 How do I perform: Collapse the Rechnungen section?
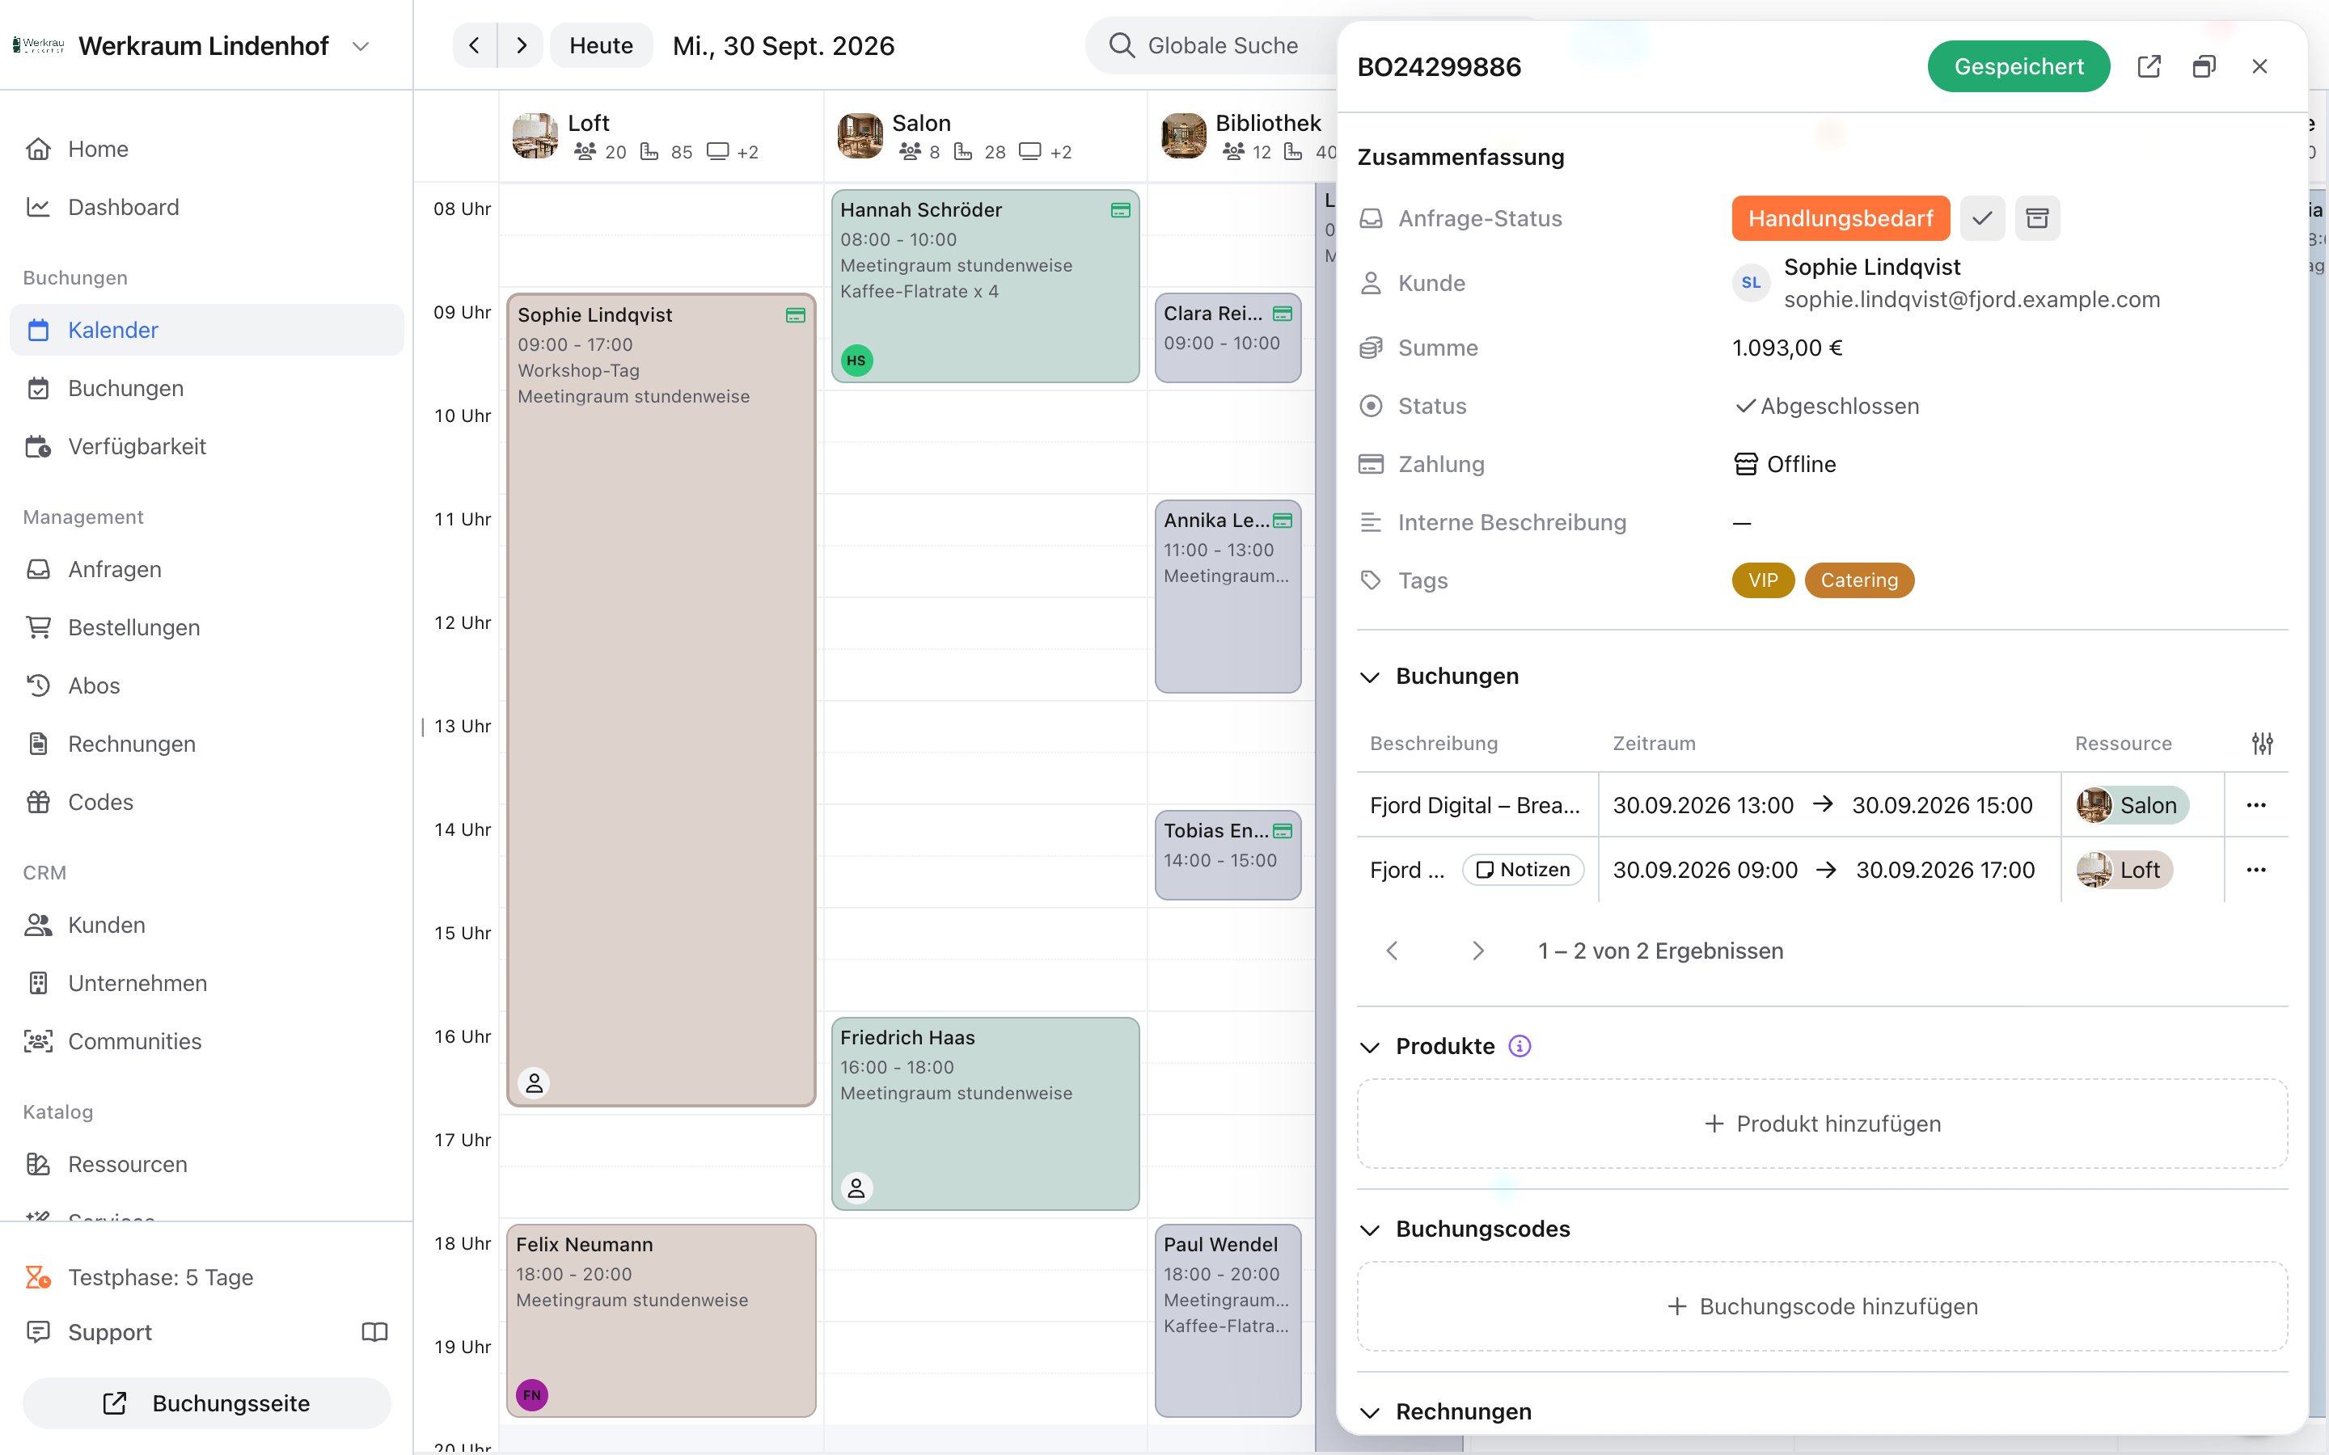(x=1369, y=1411)
